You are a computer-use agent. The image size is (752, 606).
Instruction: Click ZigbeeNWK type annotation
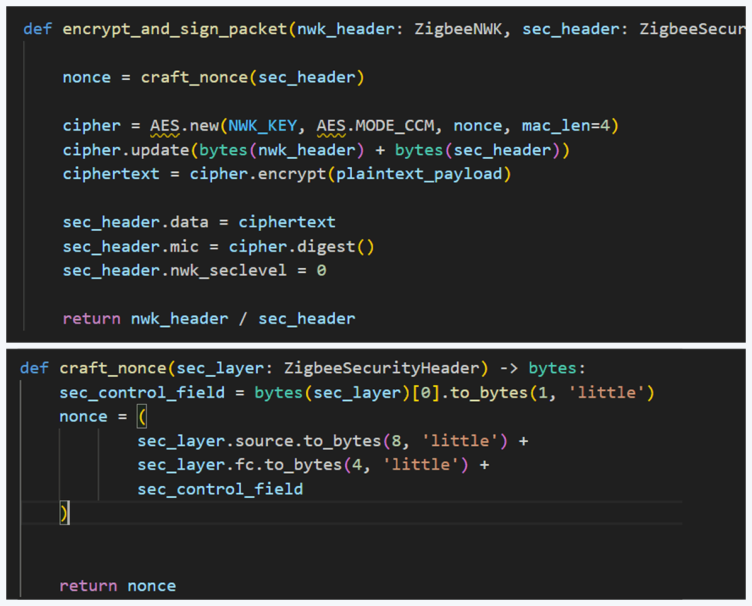458,29
